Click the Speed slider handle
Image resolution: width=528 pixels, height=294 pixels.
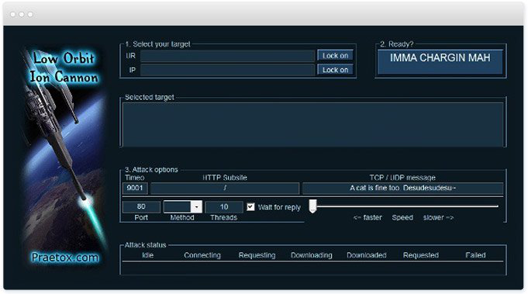click(312, 206)
